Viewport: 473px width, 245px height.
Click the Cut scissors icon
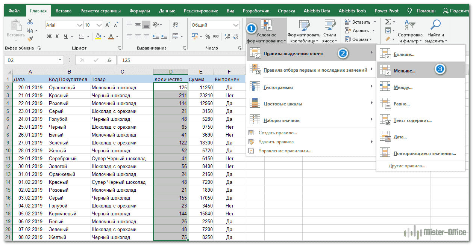click(x=30, y=22)
